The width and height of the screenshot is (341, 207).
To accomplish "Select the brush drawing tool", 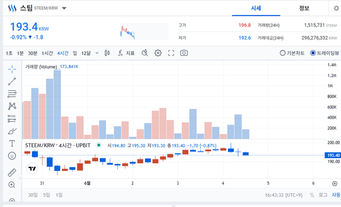I will tap(12, 131).
